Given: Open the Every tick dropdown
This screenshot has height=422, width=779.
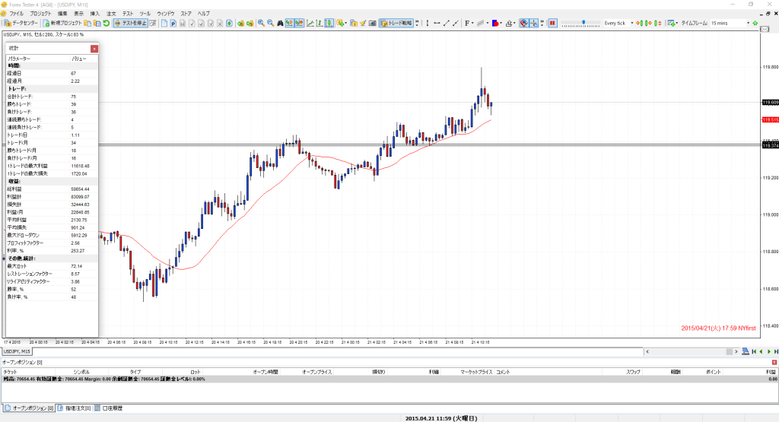Looking at the screenshot, I should [631, 24].
